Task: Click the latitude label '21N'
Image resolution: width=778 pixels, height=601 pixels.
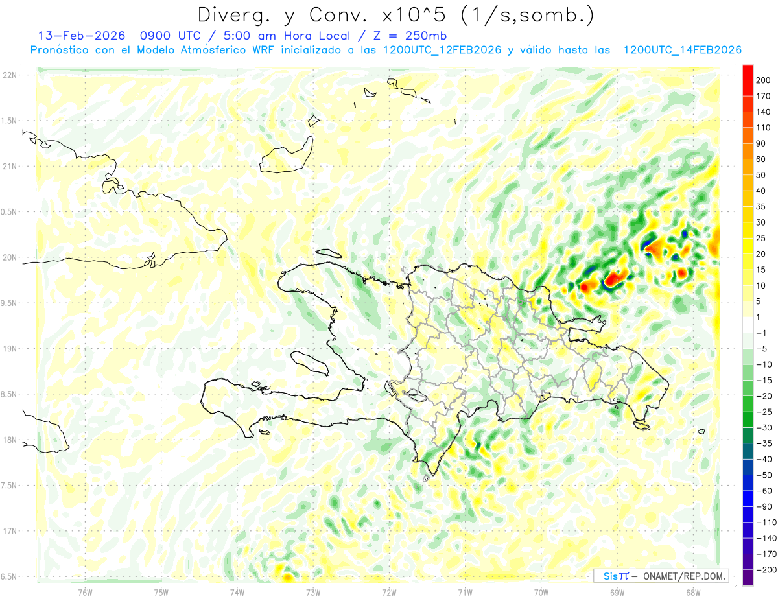Action: (10, 166)
